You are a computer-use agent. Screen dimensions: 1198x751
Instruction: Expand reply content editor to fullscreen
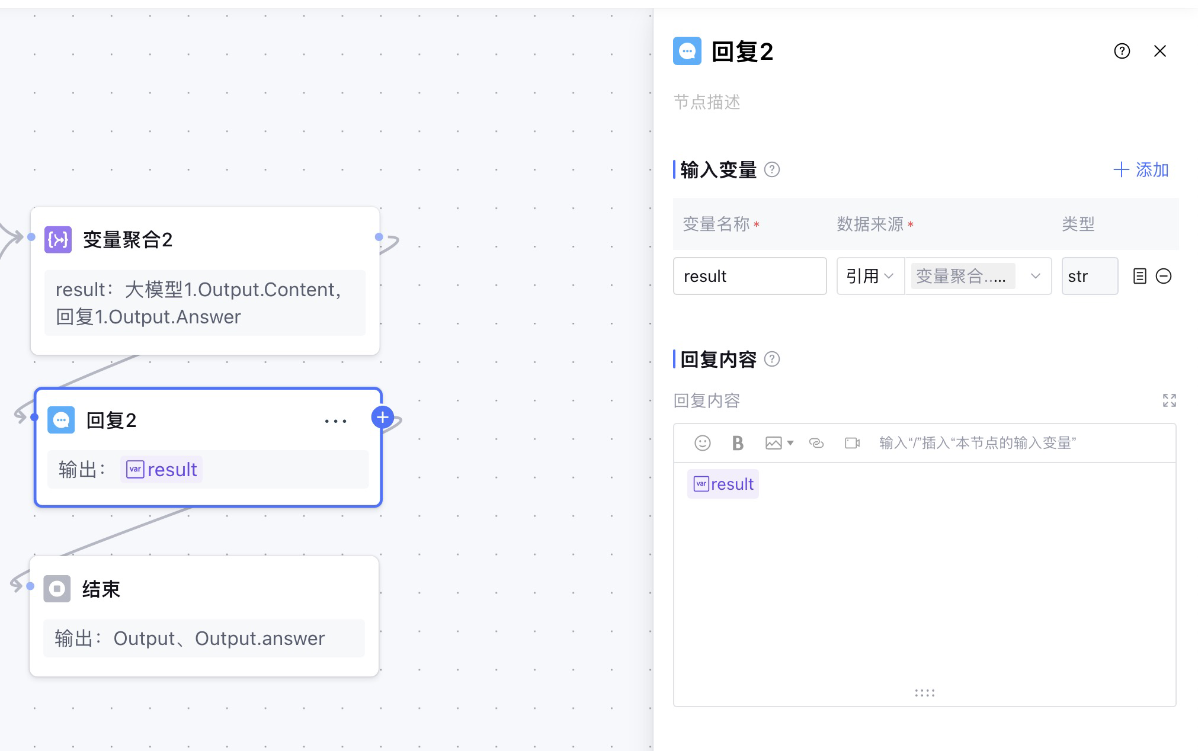pyautogui.click(x=1169, y=400)
